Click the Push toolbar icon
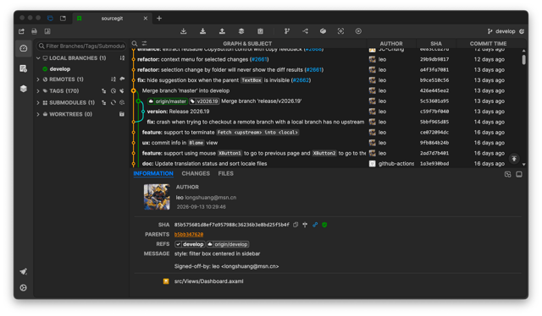The image size is (542, 316). 222,31
